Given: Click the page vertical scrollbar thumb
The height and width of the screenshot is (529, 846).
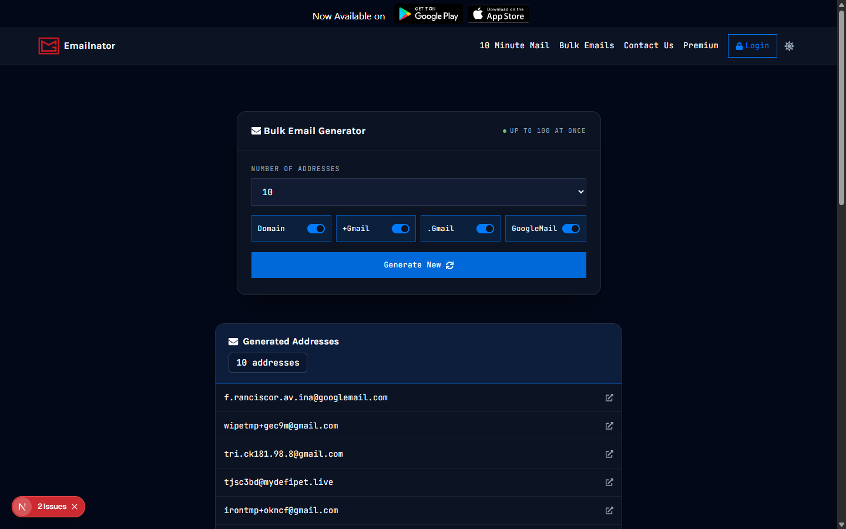Looking at the screenshot, I should pyautogui.click(x=841, y=109).
